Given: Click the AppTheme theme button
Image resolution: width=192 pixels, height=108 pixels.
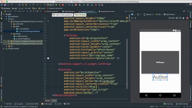Looking at the screenshot, I should tap(169, 14).
